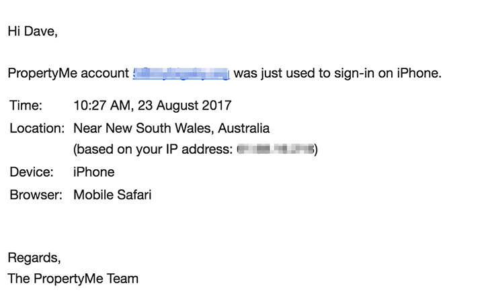Click the "Time:" label
The image size is (484, 294).
coord(26,105)
